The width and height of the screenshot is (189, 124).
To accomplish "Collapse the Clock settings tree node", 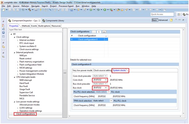I will [x=14, y=37].
